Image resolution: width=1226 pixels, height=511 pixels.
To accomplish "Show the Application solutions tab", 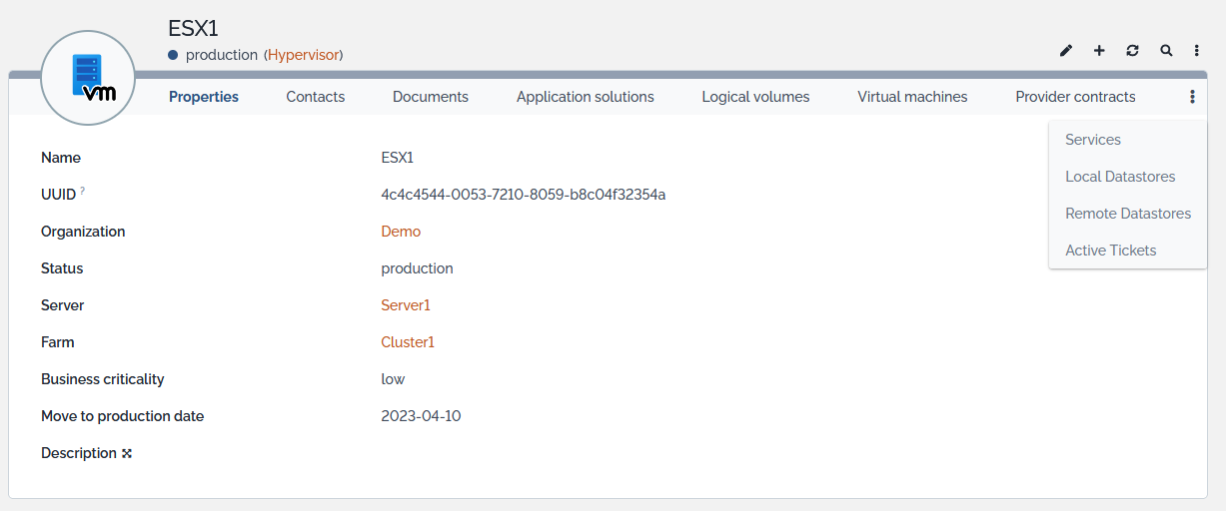I will click(x=585, y=97).
